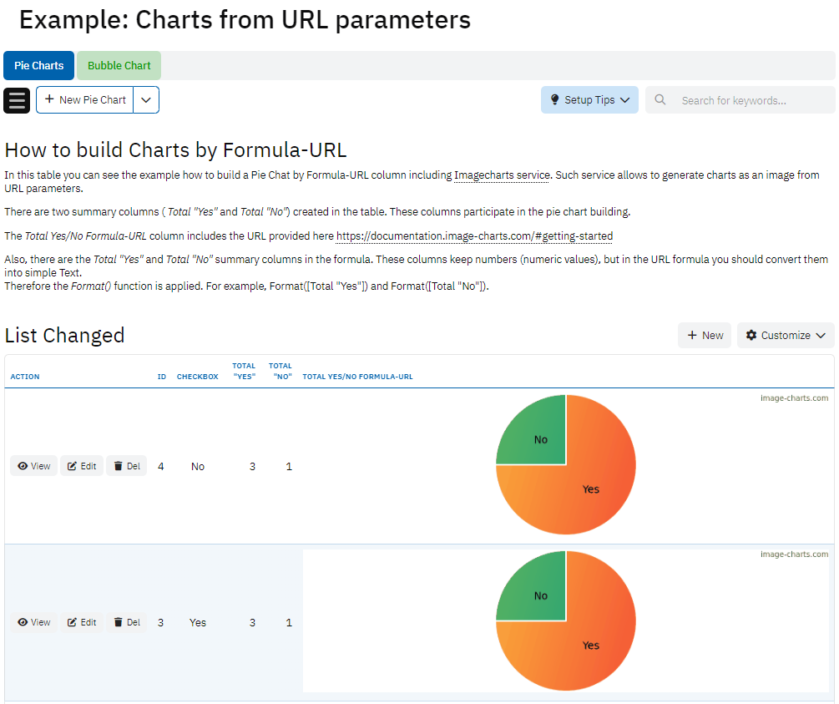The height and width of the screenshot is (704, 839).
Task: Switch to the Bubble Chart tab
Action: pyautogui.click(x=119, y=66)
